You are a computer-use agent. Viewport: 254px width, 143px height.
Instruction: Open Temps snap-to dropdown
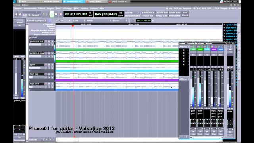pyautogui.click(x=99, y=21)
